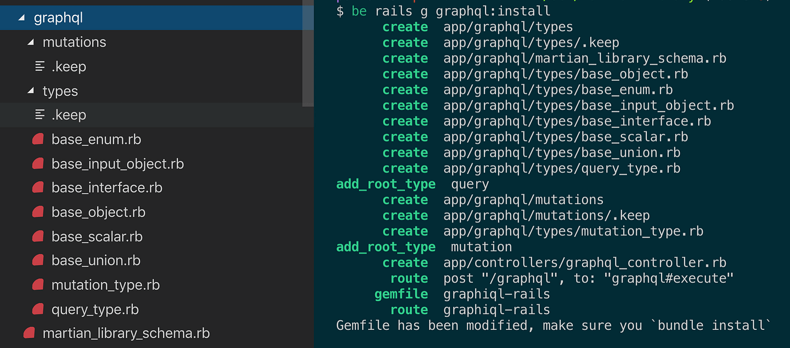Image resolution: width=790 pixels, height=348 pixels.
Task: Click the 'be rails g graphql:install' command
Action: (x=451, y=11)
